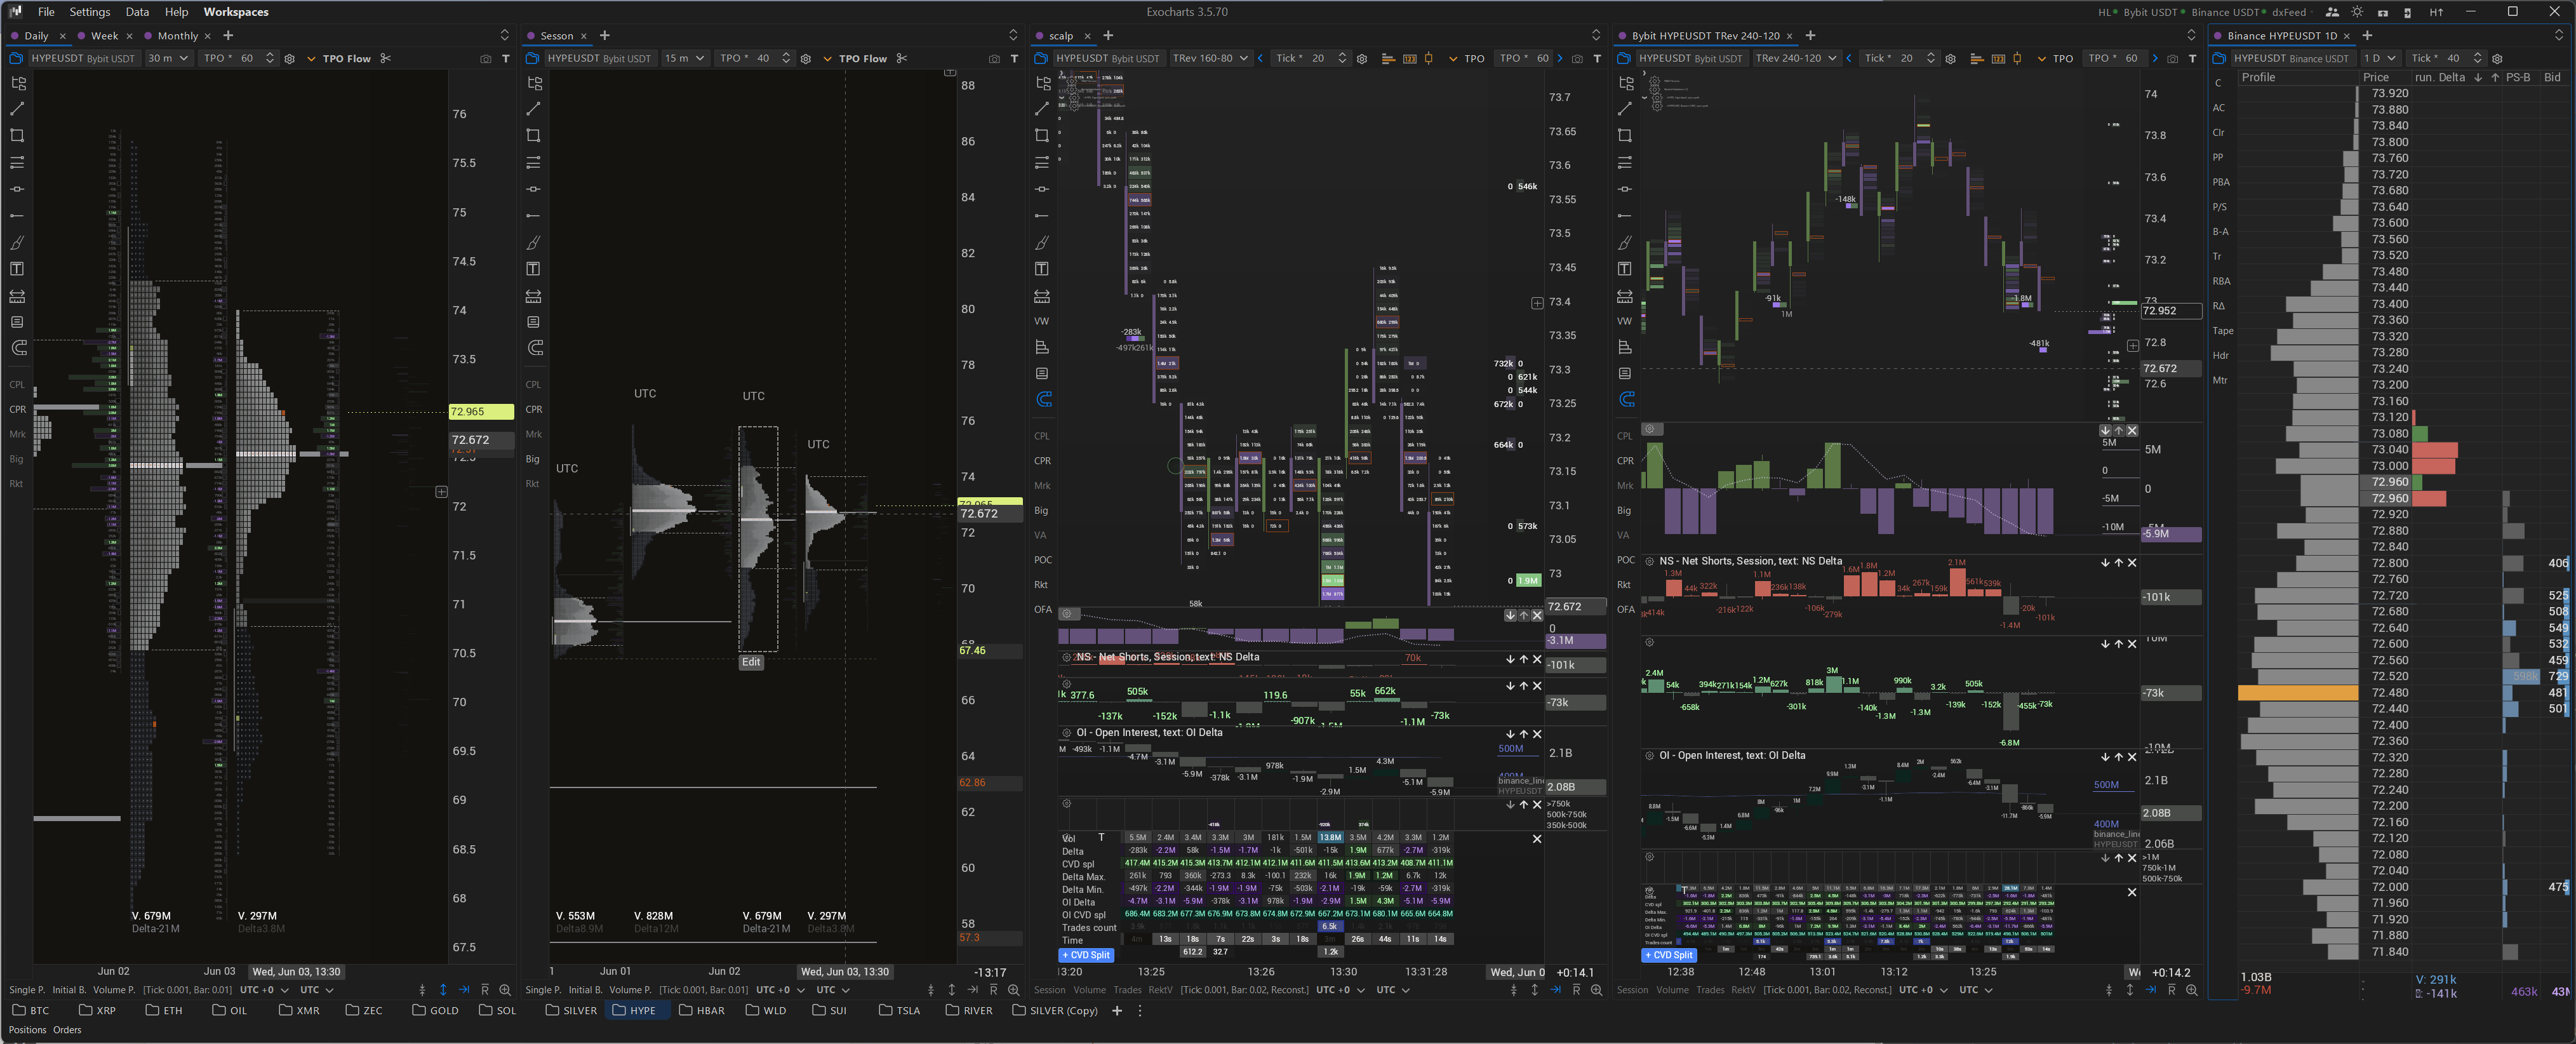
Task: Add a new workspace with plus icon
Action: point(1117,1010)
